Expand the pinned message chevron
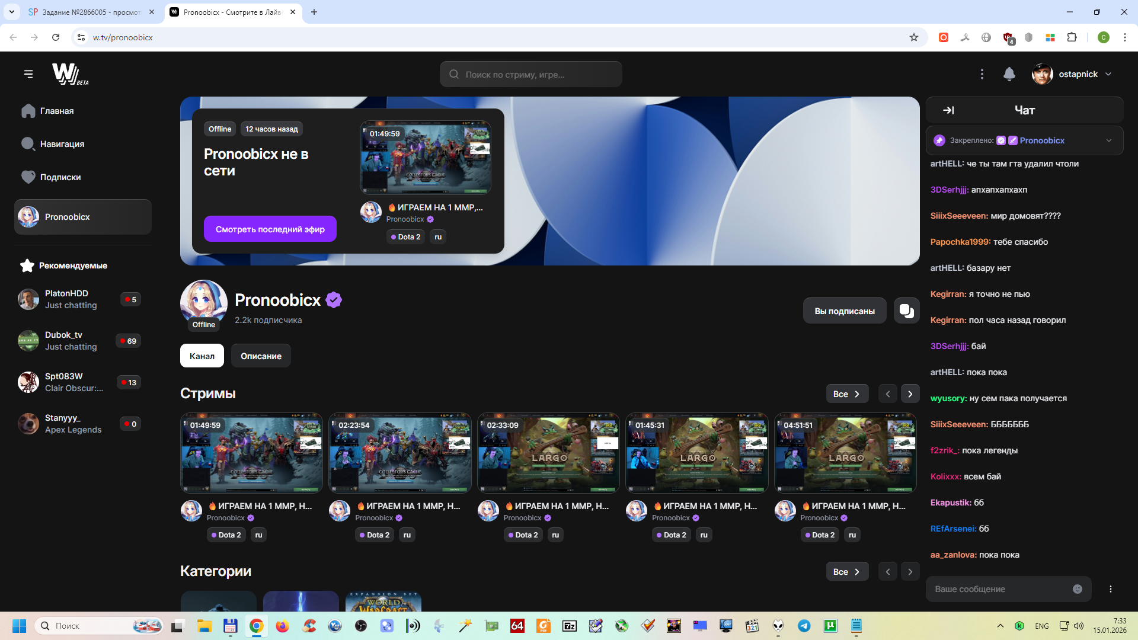1138x640 pixels. click(x=1108, y=140)
